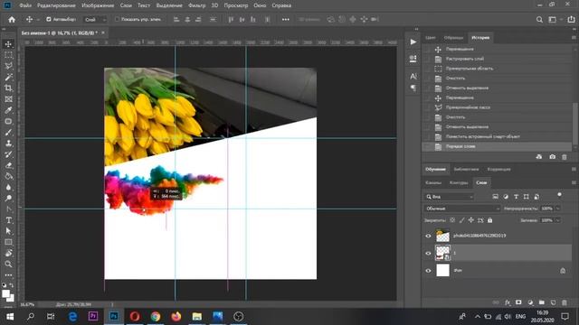Select the Frame tool
The width and height of the screenshot is (579, 325).
pos(8,99)
